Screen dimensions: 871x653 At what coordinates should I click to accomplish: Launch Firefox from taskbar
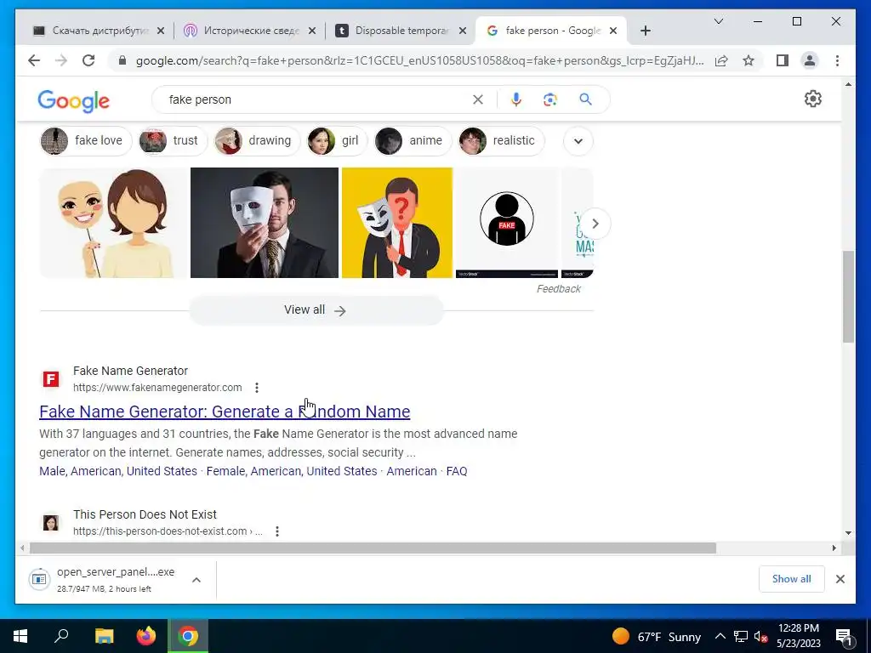(146, 636)
